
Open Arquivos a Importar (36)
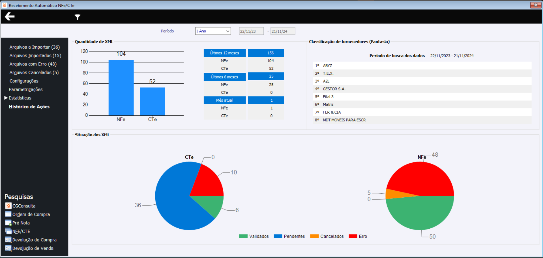pos(35,47)
